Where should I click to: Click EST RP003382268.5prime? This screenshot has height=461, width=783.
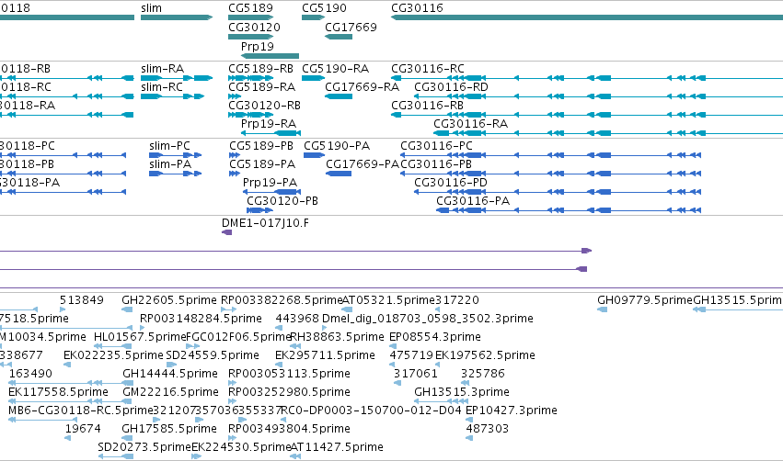pos(282,300)
